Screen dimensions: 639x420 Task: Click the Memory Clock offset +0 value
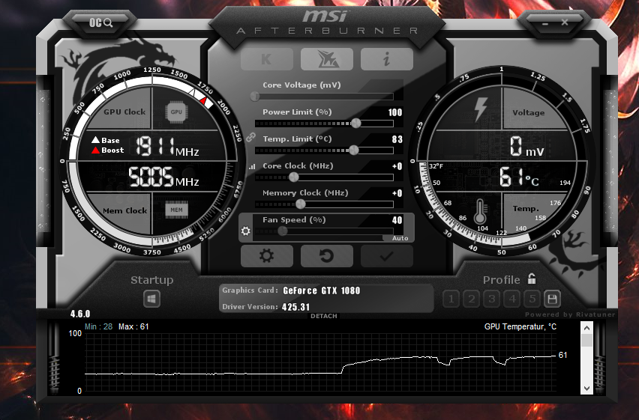[x=397, y=193]
